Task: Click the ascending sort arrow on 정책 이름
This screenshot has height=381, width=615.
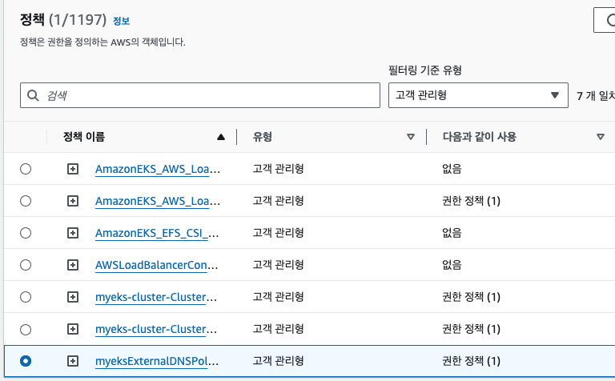Action: point(221,137)
